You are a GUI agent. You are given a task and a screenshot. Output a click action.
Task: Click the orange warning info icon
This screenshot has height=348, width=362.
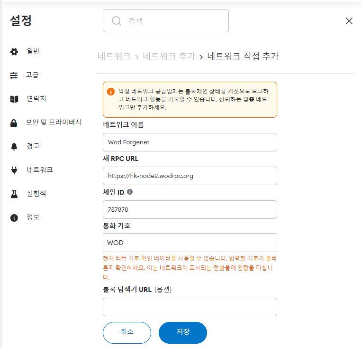(x=111, y=92)
